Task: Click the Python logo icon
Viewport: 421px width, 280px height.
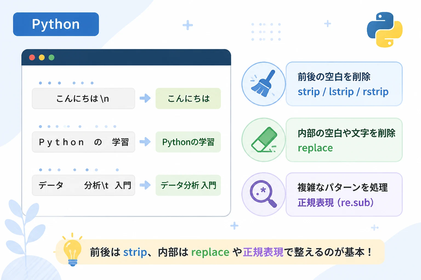Action: [385, 30]
